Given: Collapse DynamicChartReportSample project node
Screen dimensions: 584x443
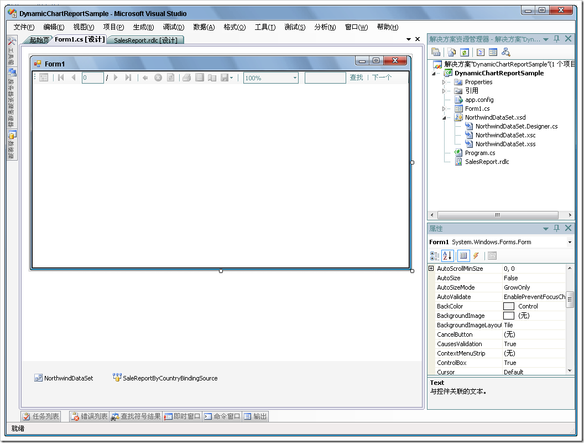Looking at the screenshot, I should click(x=434, y=74).
